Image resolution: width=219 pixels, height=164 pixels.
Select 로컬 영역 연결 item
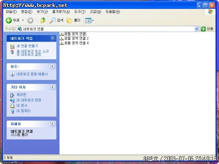75,34
